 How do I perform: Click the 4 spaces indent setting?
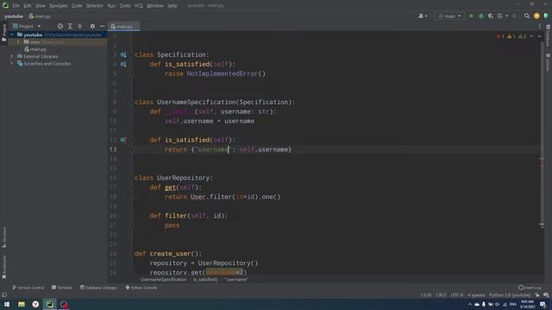[476, 294]
